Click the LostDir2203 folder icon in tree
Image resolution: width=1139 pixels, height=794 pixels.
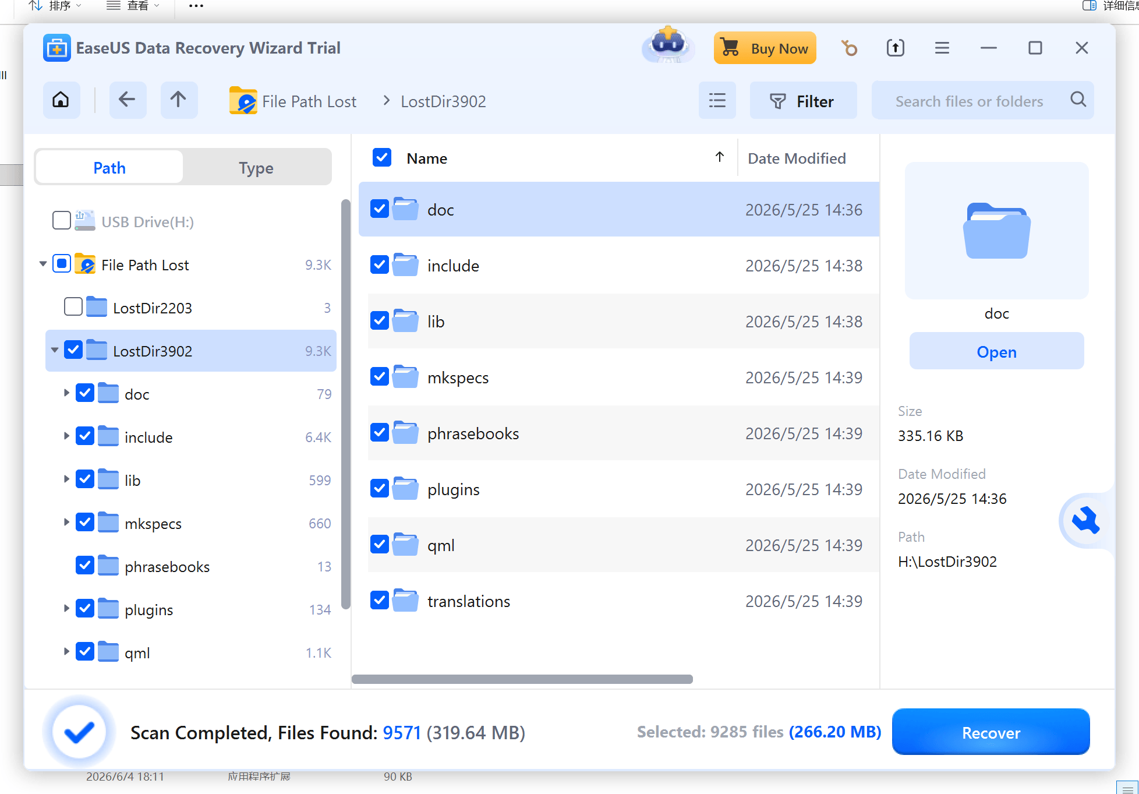click(97, 307)
